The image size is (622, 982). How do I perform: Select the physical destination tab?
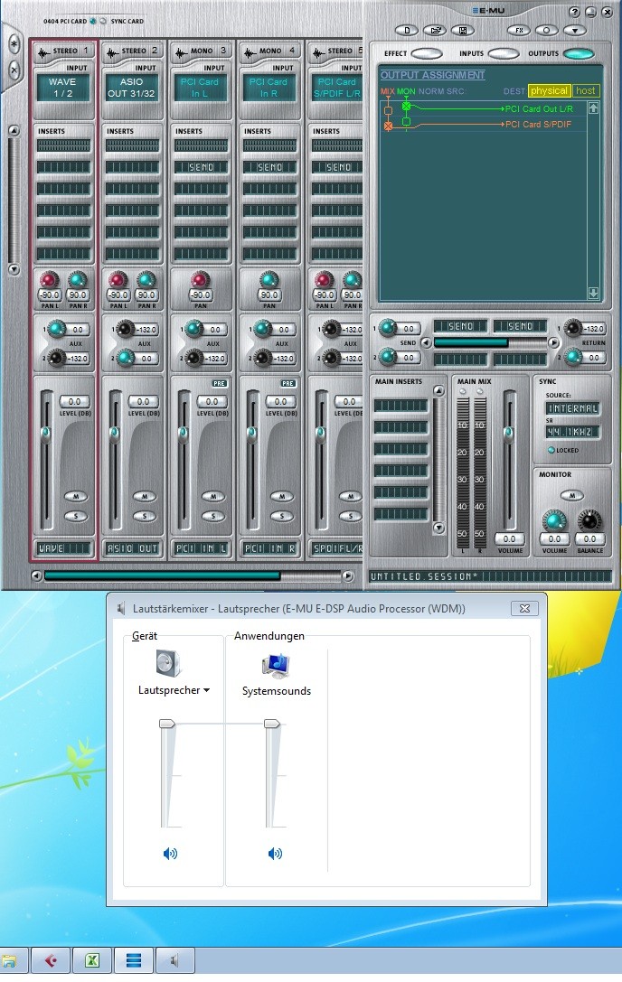click(549, 91)
